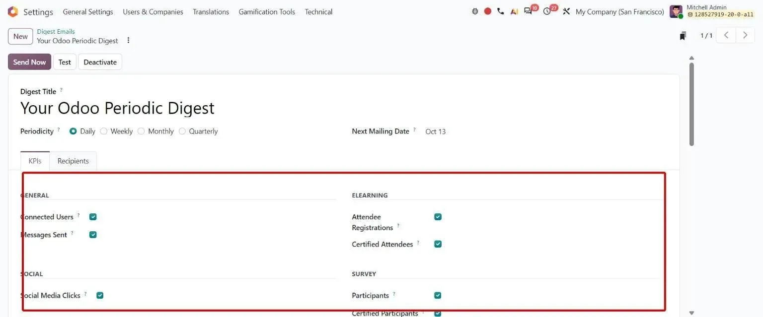Screen dimensions: 763x317
Task: Open Gamification Tools menu
Action: click(x=267, y=12)
